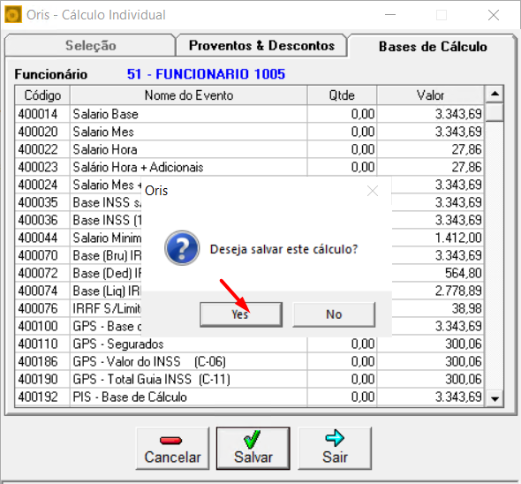Click the Valor column header

(x=430, y=95)
